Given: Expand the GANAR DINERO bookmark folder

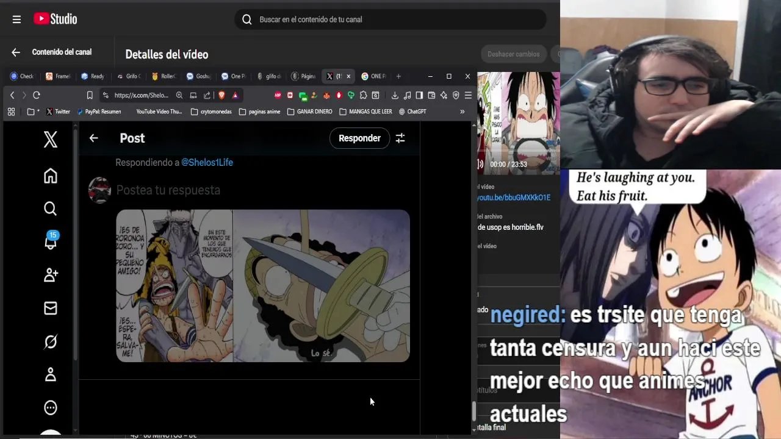Looking at the screenshot, I should click(309, 112).
